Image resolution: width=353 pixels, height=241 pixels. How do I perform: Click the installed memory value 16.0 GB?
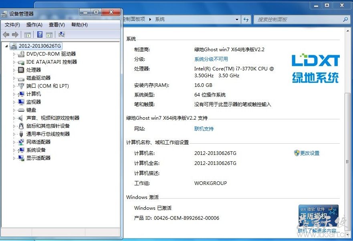click(203, 85)
